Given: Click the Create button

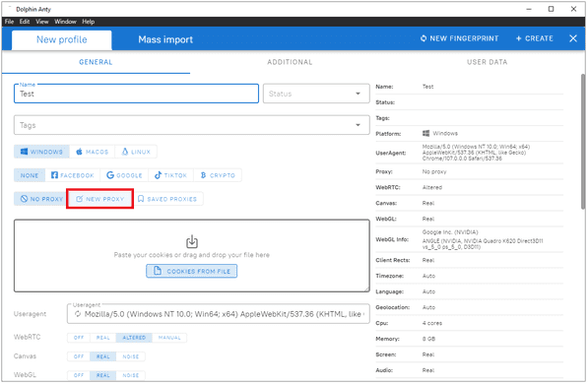Looking at the screenshot, I should point(535,38).
